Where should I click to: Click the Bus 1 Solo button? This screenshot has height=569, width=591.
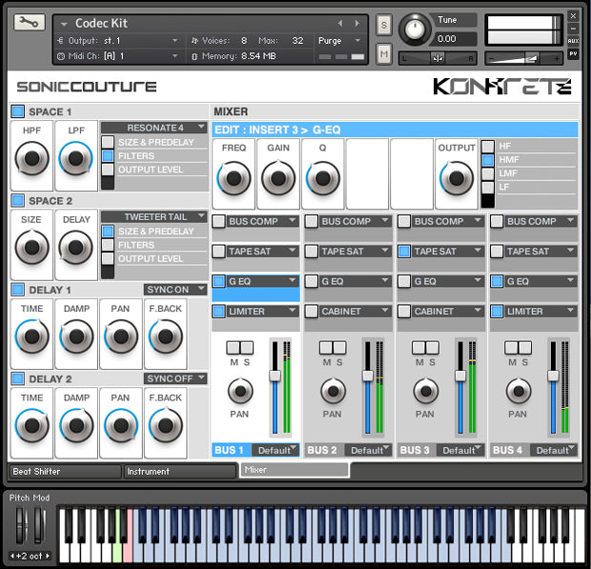point(247,348)
